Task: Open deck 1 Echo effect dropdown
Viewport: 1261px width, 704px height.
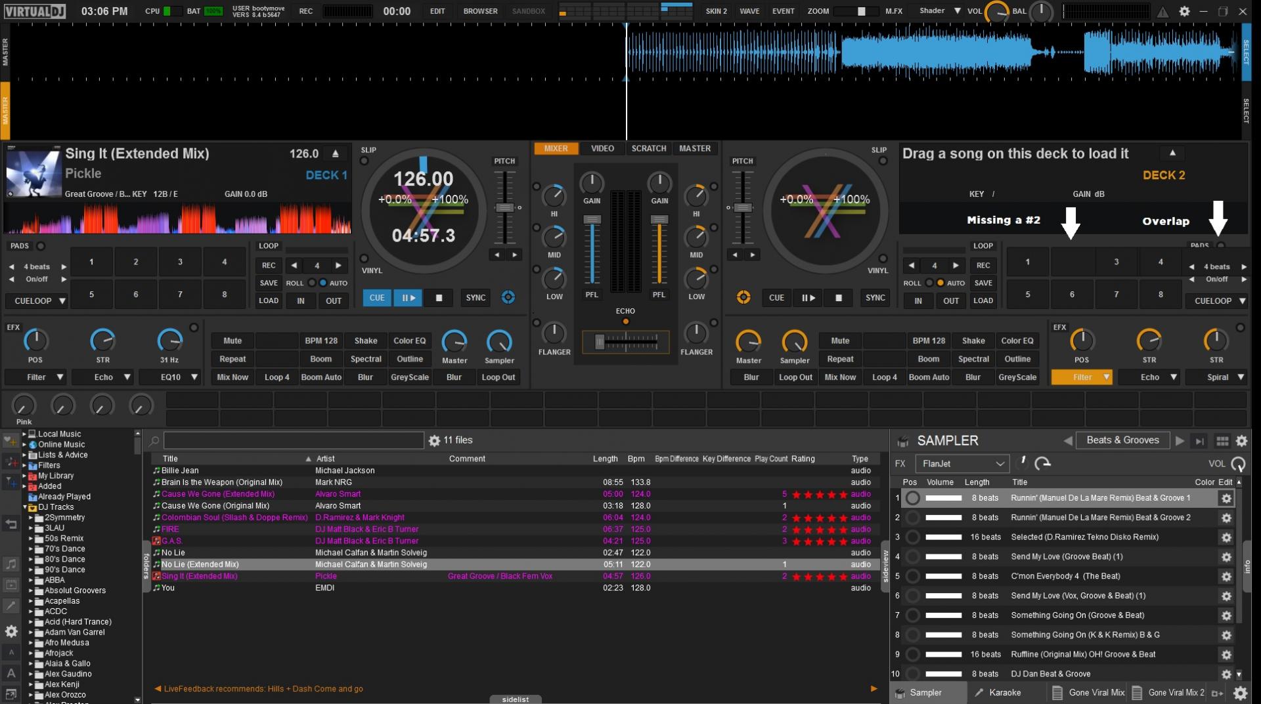Action: (x=103, y=377)
